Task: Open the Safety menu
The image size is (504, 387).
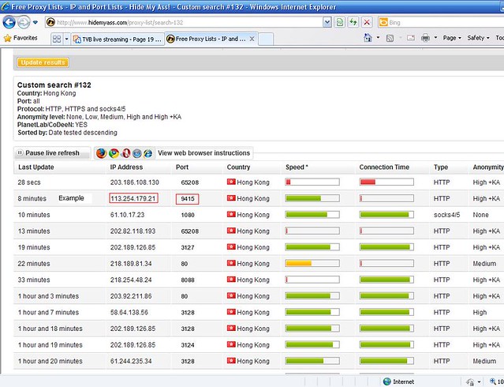Action: tap(478, 38)
